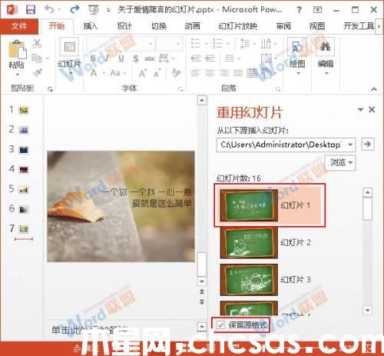Switch to the 插入 tab
The height and width of the screenshot is (356, 384).
pos(91,26)
